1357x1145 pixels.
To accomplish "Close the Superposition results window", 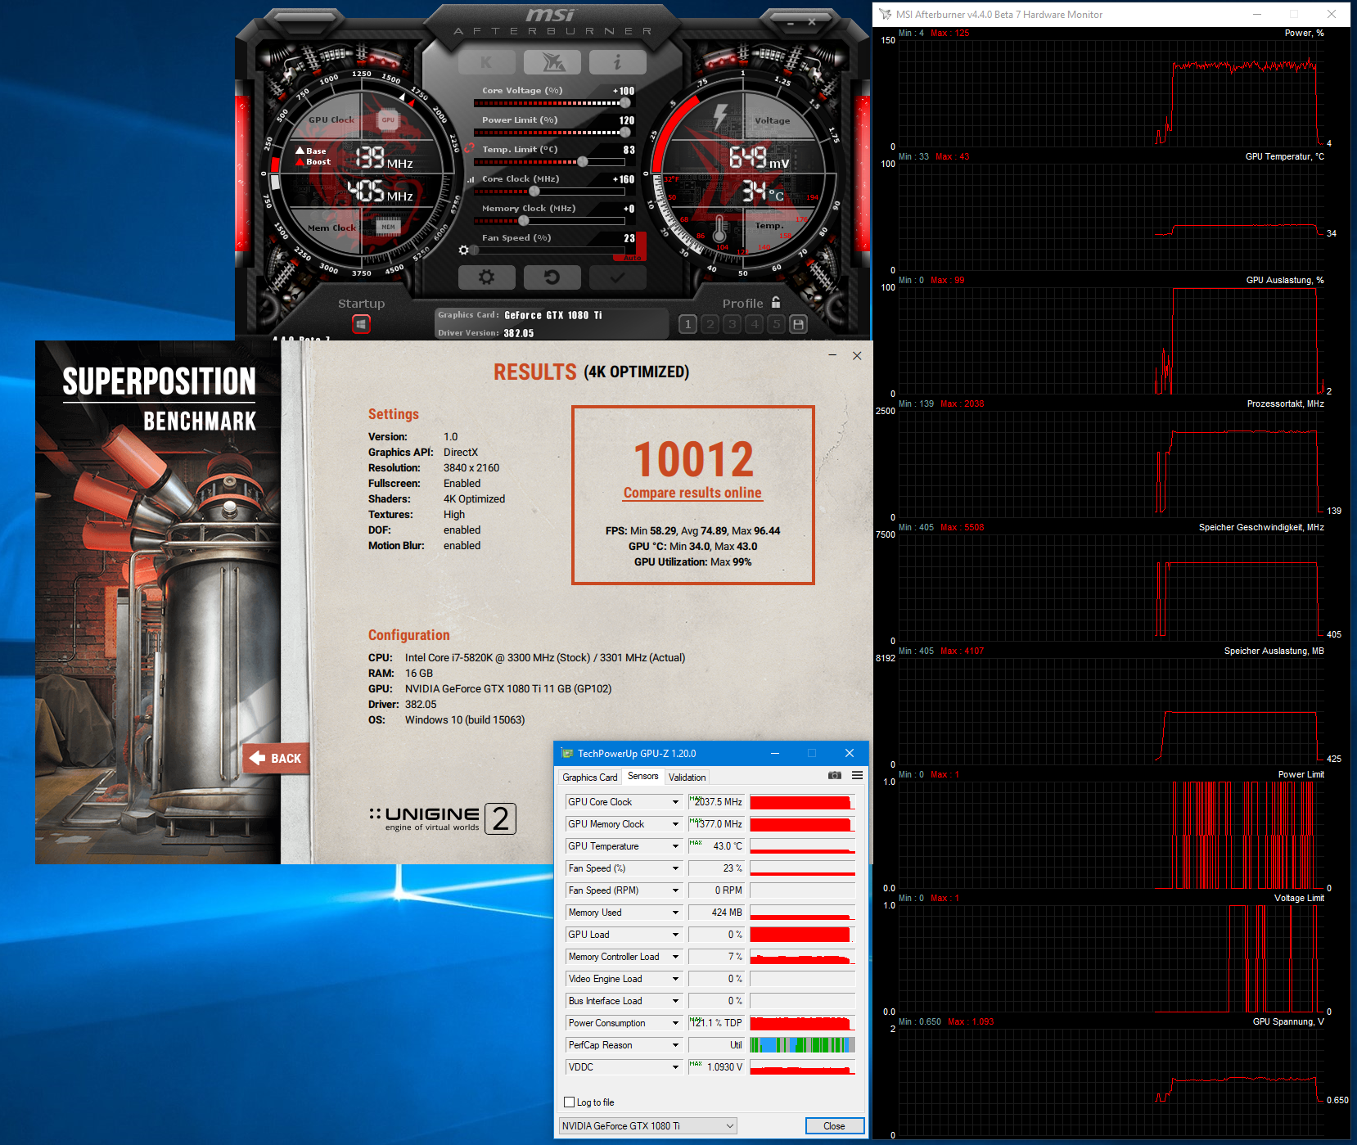I will point(857,355).
